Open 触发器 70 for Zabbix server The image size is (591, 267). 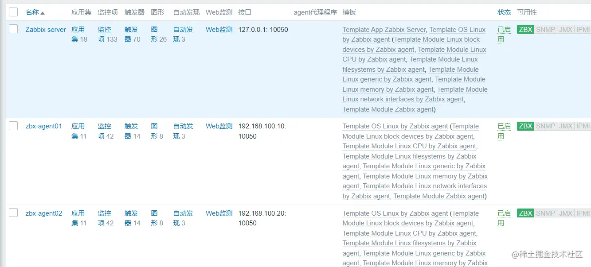[x=132, y=35]
